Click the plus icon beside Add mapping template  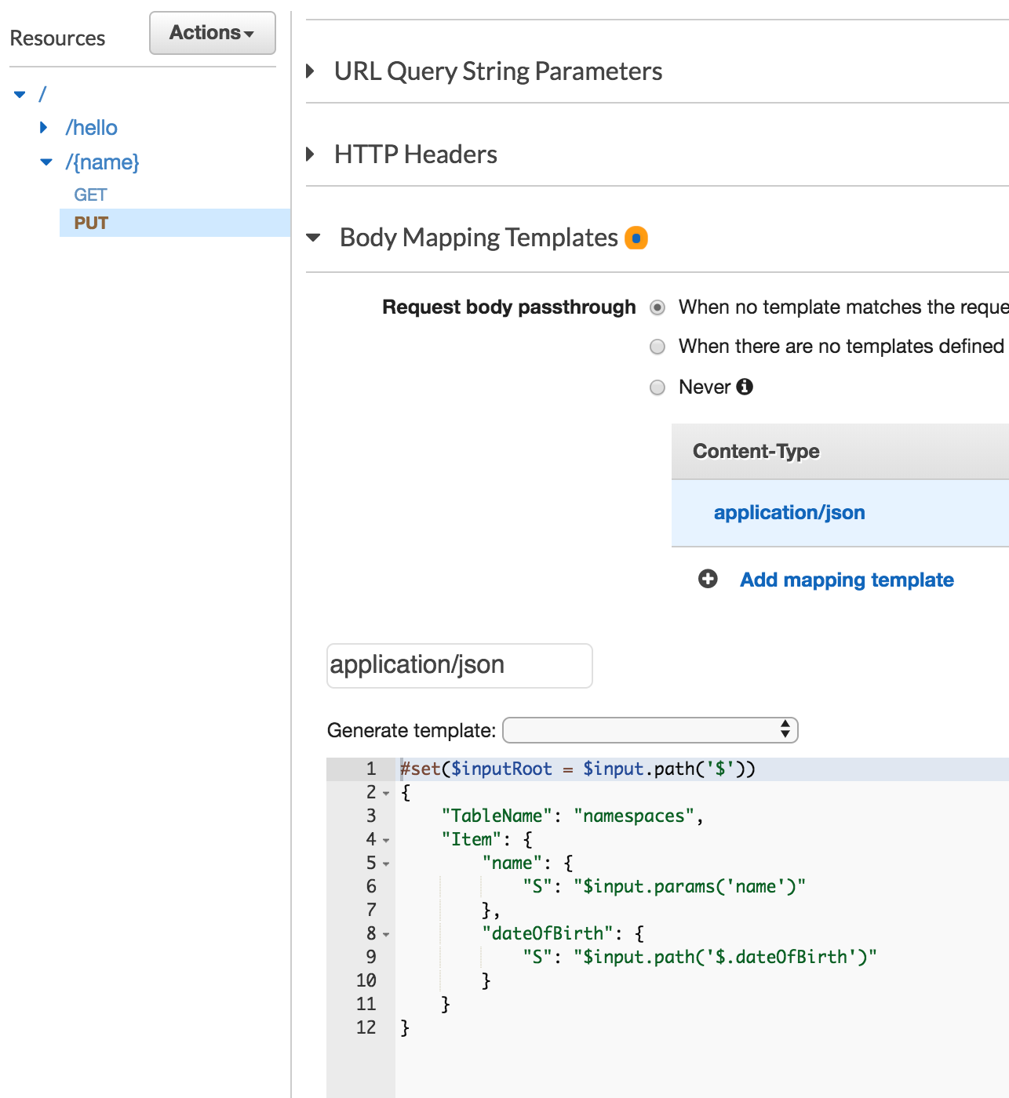[708, 580]
